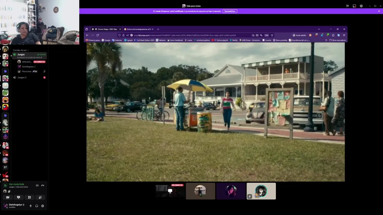Click the back arrow in streamed browser
383x215 pixels.
click(87, 35)
